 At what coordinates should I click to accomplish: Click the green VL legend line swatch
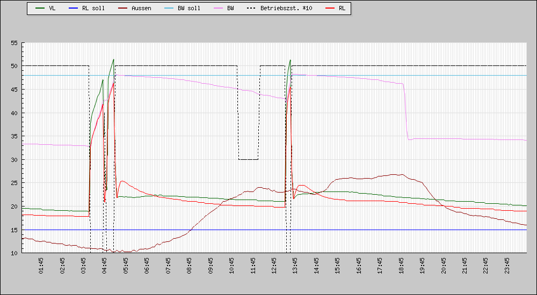pyautogui.click(x=40, y=9)
